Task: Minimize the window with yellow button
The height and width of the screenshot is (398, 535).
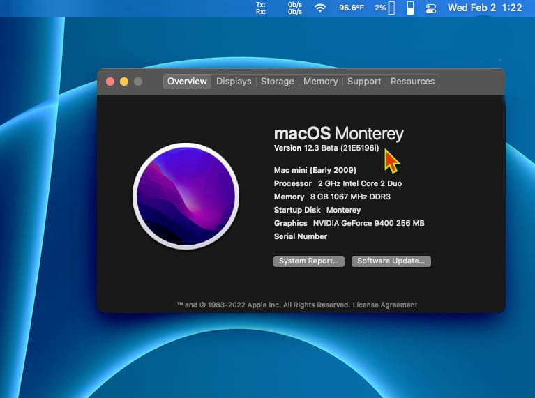Action: click(x=124, y=82)
